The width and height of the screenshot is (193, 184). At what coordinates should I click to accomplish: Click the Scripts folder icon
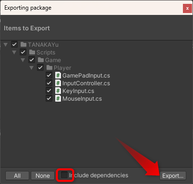coord(32,52)
